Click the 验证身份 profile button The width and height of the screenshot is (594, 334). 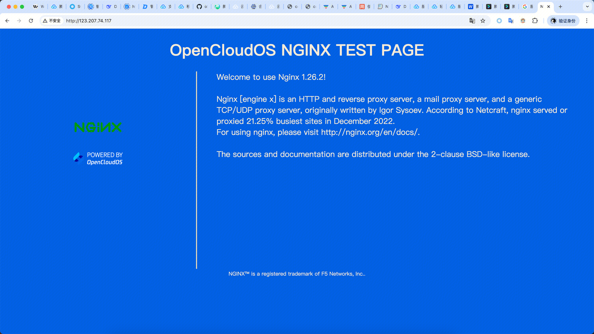point(563,21)
